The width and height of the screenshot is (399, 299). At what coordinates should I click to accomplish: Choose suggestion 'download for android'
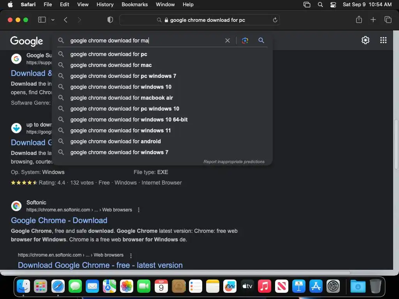tap(162, 141)
